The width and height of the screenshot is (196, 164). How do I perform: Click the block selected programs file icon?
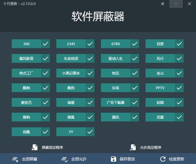35,147
